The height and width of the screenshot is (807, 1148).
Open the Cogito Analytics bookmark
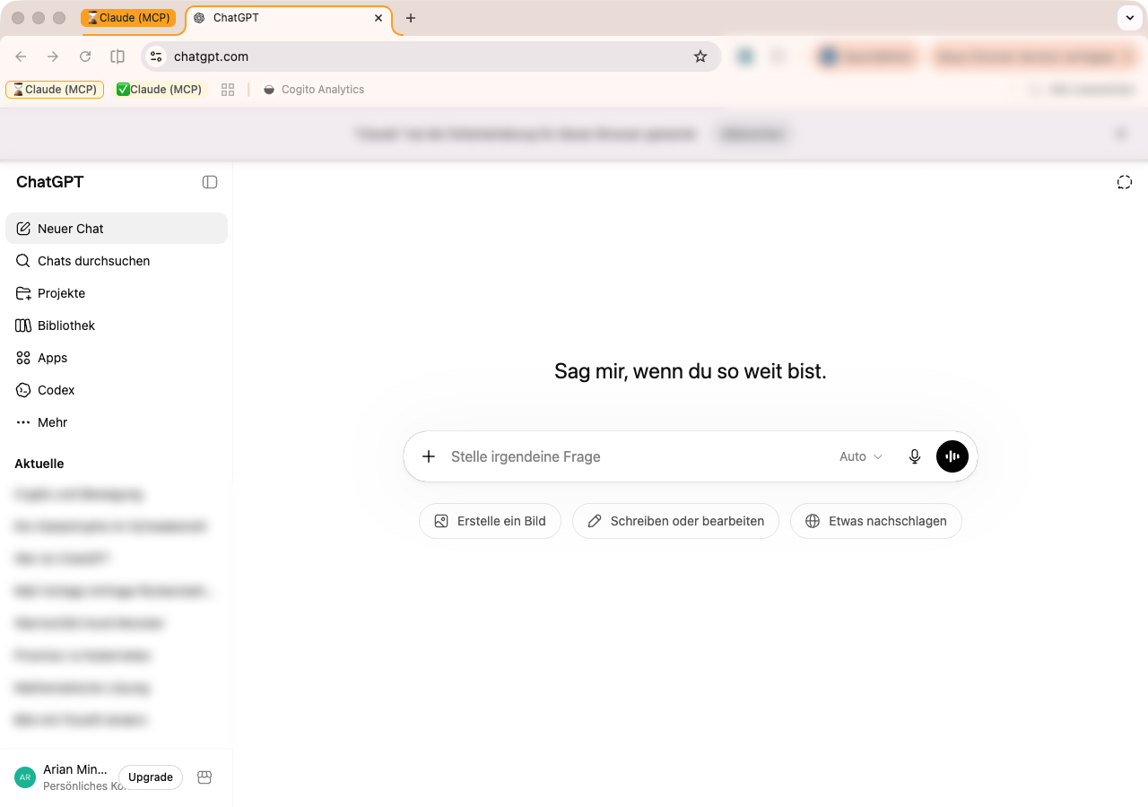(x=314, y=90)
